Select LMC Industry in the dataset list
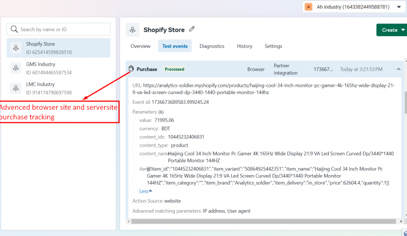 click(58, 88)
